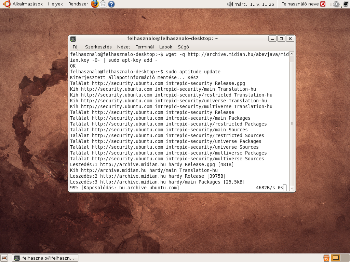Click the 'Kih http://archive.midian.hu hardy/main Translation-hu' line

[144, 170]
